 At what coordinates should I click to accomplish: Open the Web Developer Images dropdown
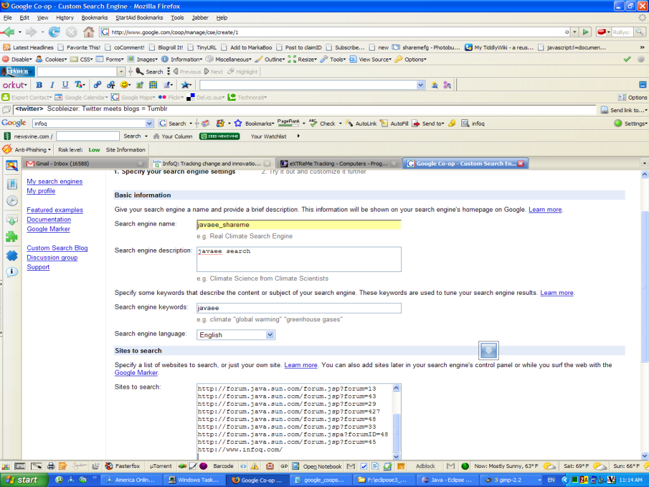point(143,59)
